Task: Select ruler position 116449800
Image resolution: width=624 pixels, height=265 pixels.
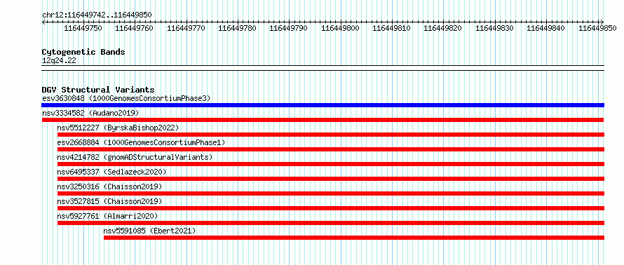Action: 340,28
